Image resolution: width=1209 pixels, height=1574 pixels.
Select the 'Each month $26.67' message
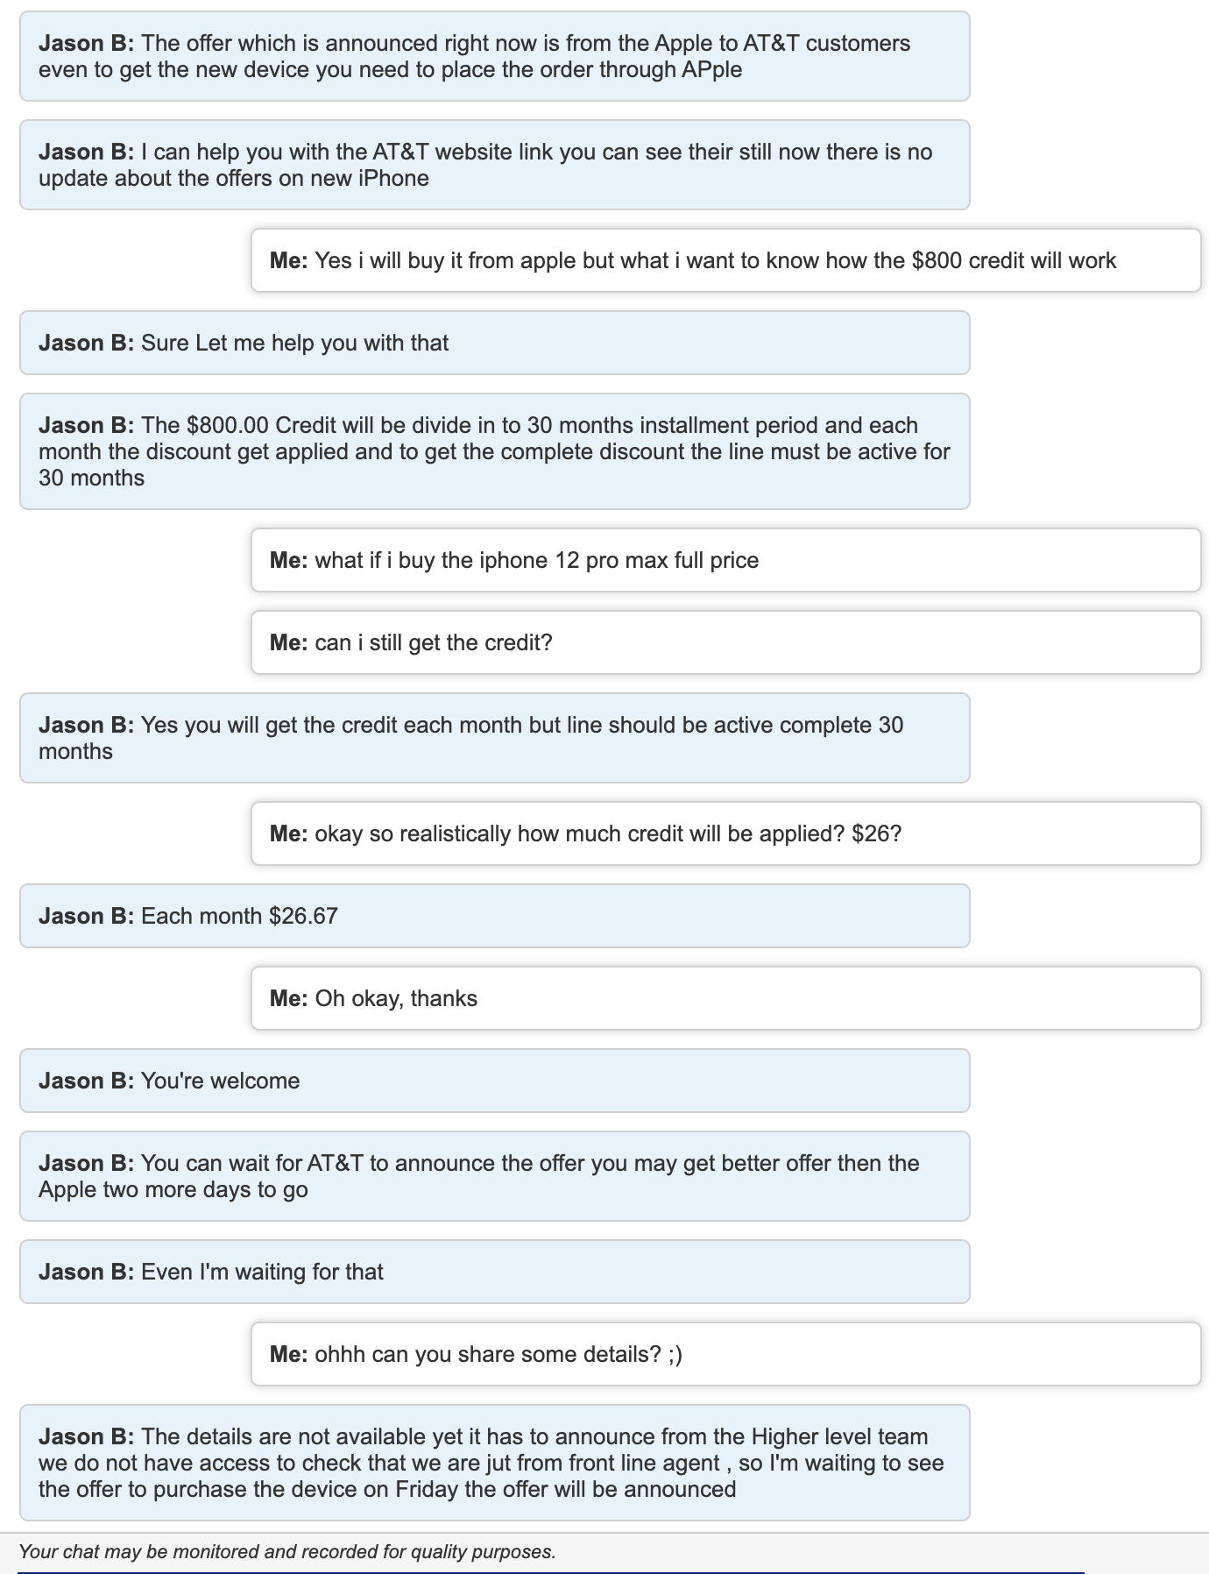coord(494,916)
